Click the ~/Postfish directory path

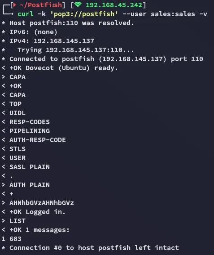[41, 5]
